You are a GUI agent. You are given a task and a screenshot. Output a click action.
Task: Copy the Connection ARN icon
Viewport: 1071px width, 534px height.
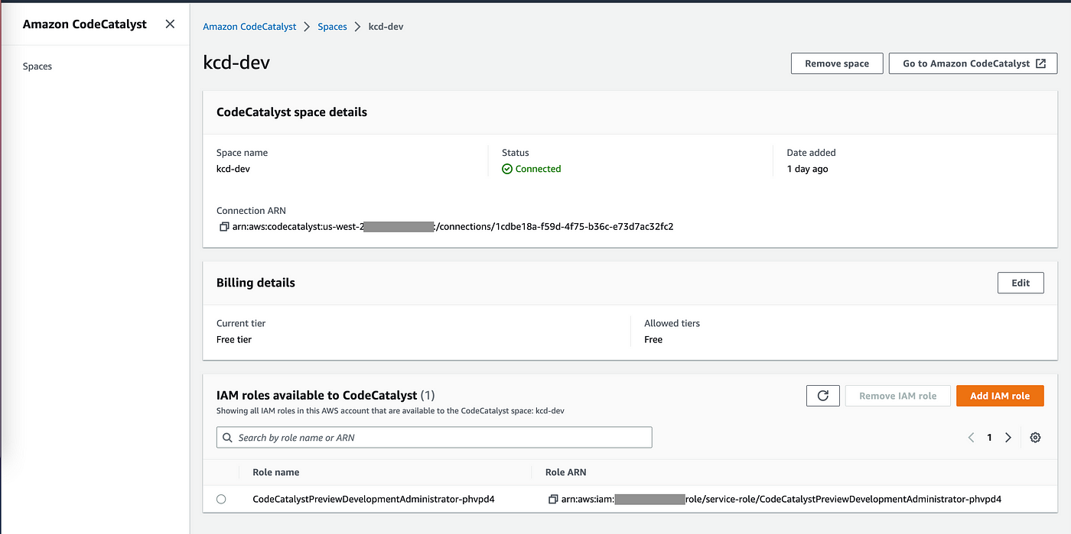(x=224, y=227)
